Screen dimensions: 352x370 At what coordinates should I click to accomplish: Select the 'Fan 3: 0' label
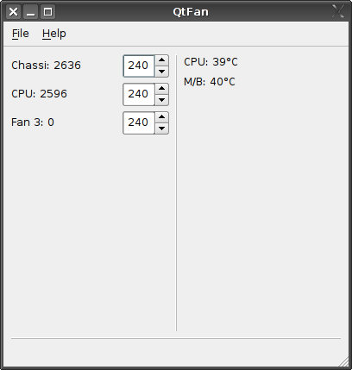33,122
